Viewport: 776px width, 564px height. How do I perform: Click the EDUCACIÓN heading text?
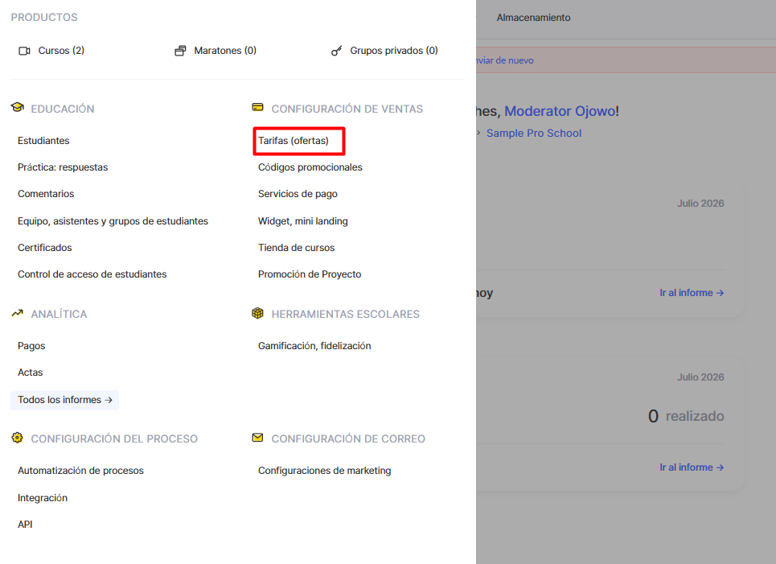63,109
